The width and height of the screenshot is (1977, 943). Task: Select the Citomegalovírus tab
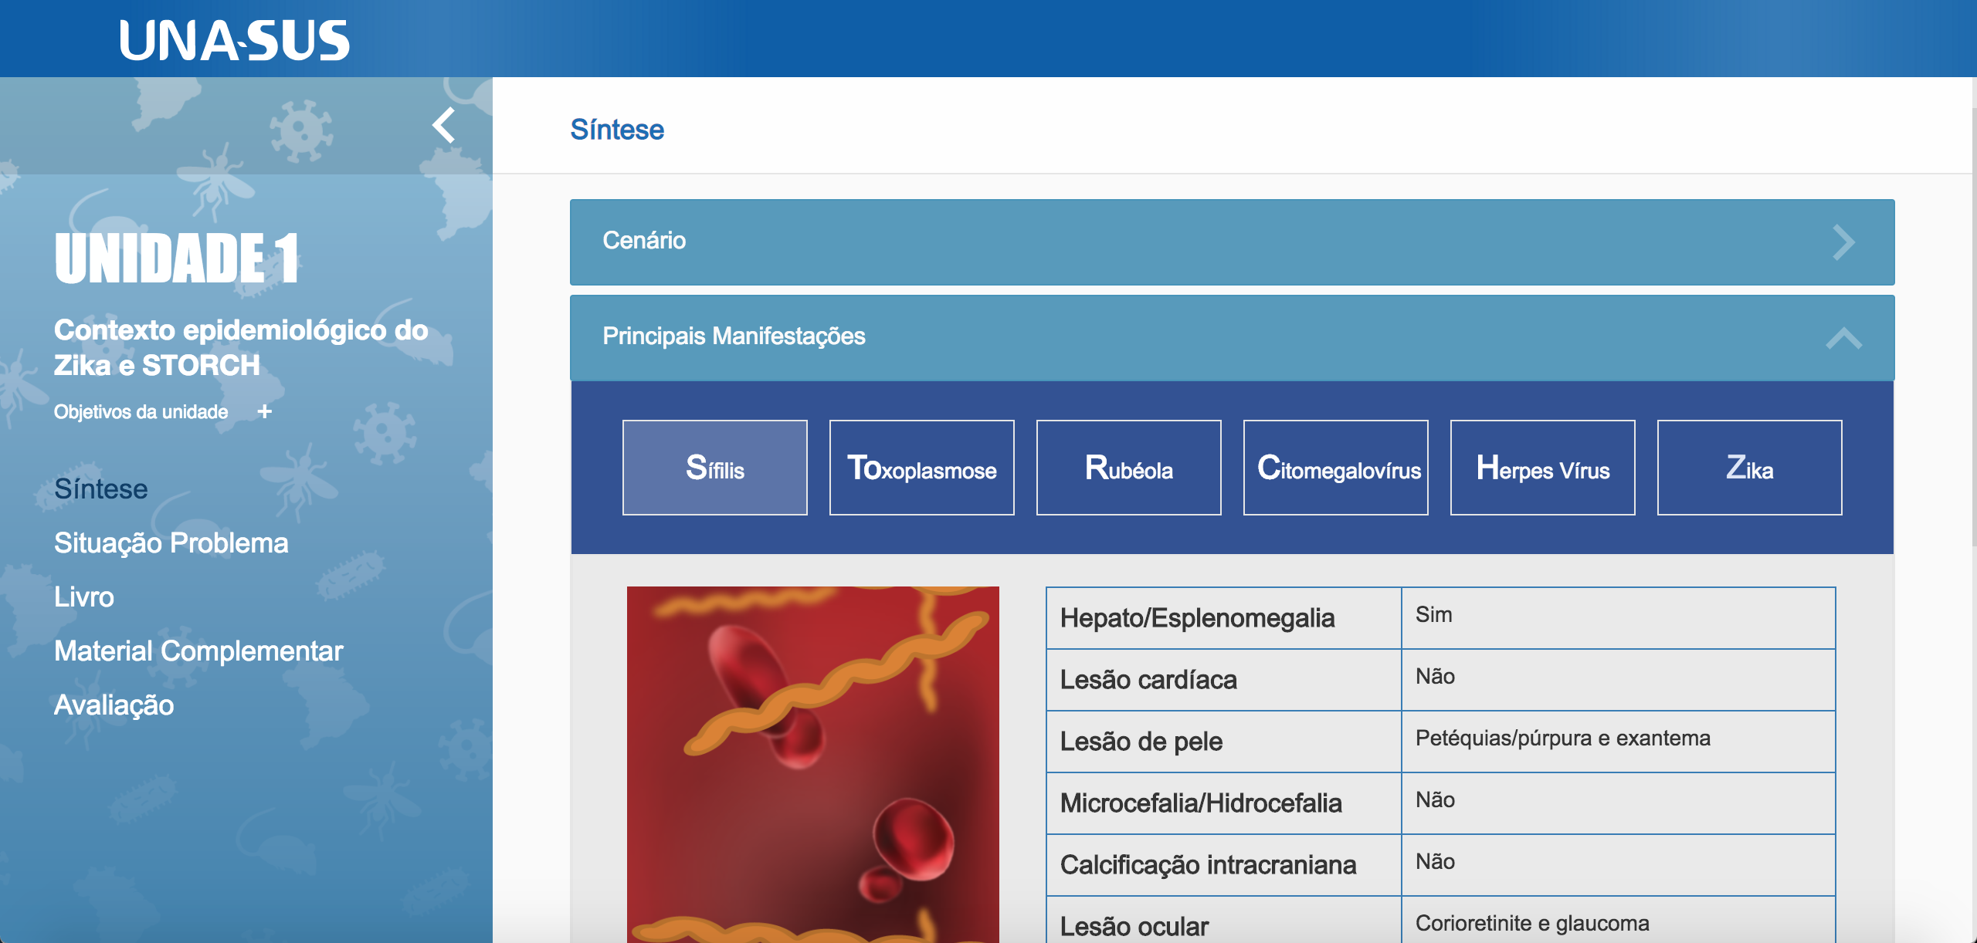click(x=1335, y=468)
